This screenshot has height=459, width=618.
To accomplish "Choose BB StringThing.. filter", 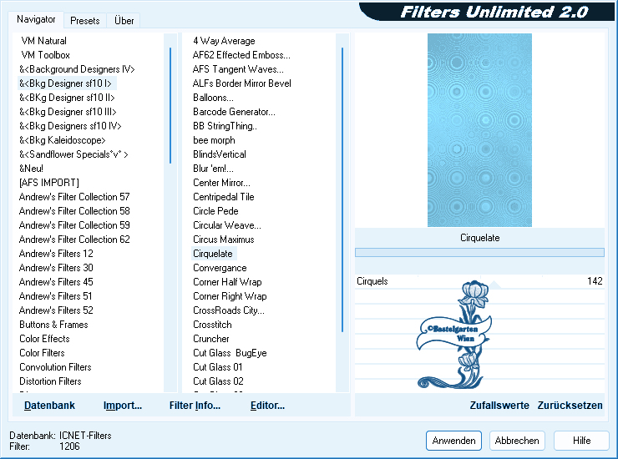I will 225,126.
